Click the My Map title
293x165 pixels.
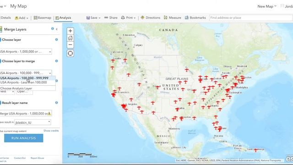[x=18, y=6]
